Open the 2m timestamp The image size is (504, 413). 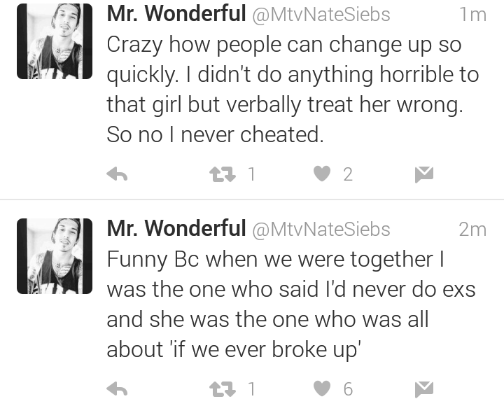tap(472, 230)
